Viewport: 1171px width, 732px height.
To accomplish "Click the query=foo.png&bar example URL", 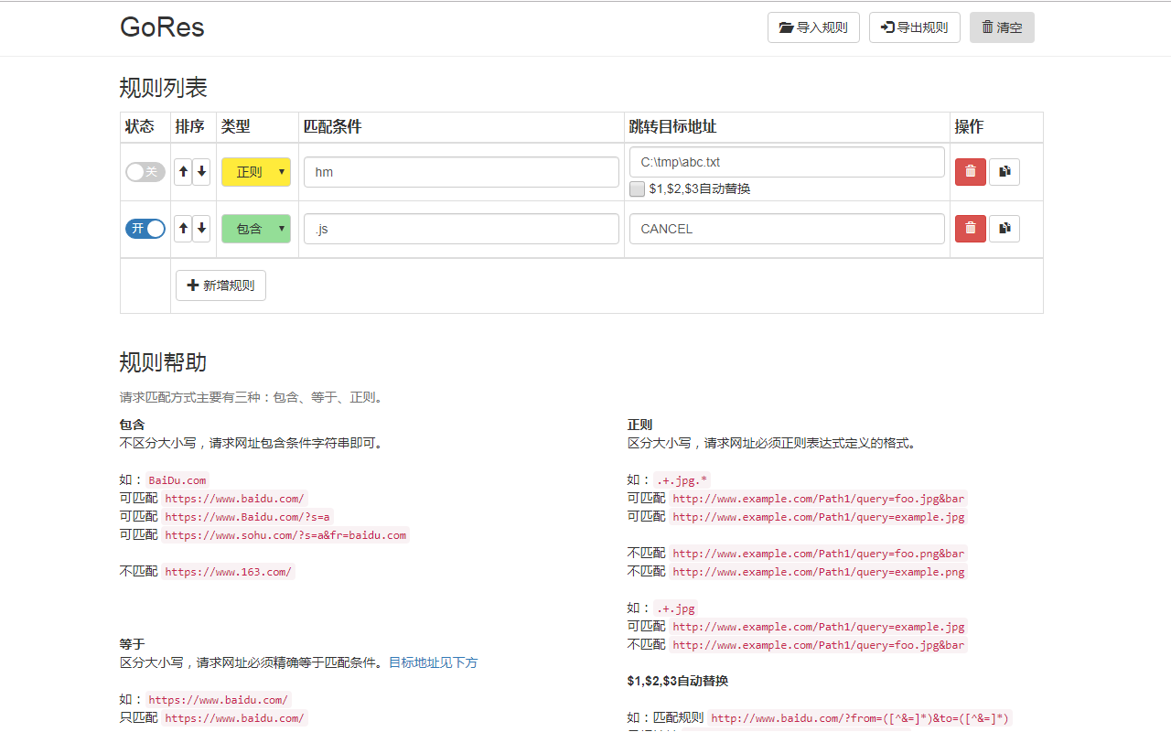I will click(x=819, y=554).
